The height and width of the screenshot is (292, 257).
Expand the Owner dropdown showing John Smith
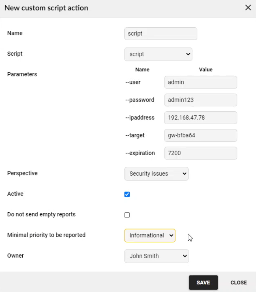click(x=156, y=256)
